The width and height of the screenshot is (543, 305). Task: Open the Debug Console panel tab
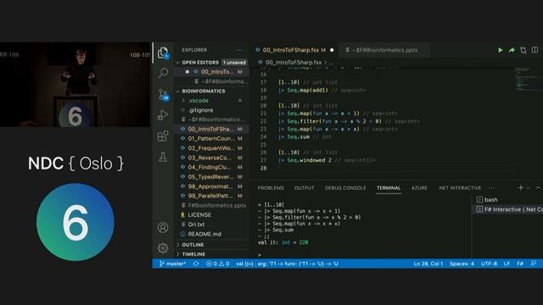(345, 188)
